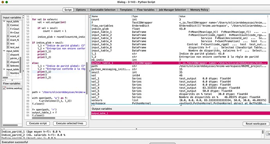Open the Templates tab
The image size is (270, 144).
click(x=126, y=10)
